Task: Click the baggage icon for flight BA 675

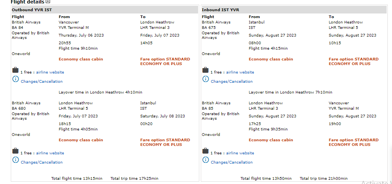Action: click(205, 70)
